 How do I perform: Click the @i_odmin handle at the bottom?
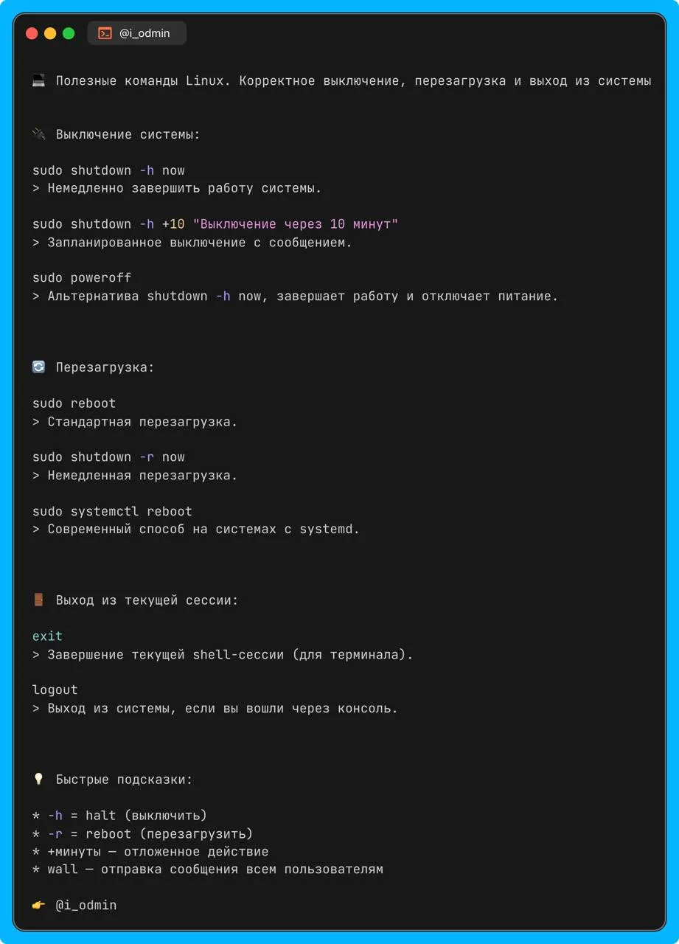pyautogui.click(x=86, y=905)
